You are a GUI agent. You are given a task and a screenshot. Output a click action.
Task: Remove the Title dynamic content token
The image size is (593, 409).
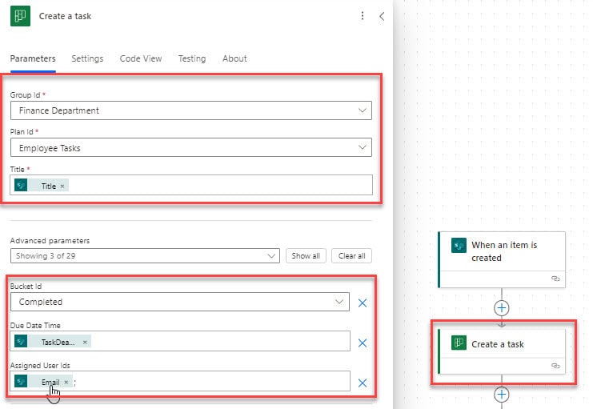(x=62, y=186)
